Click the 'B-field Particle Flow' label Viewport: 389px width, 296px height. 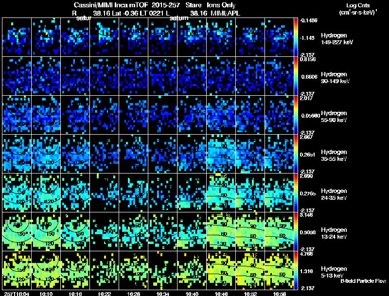point(363,281)
